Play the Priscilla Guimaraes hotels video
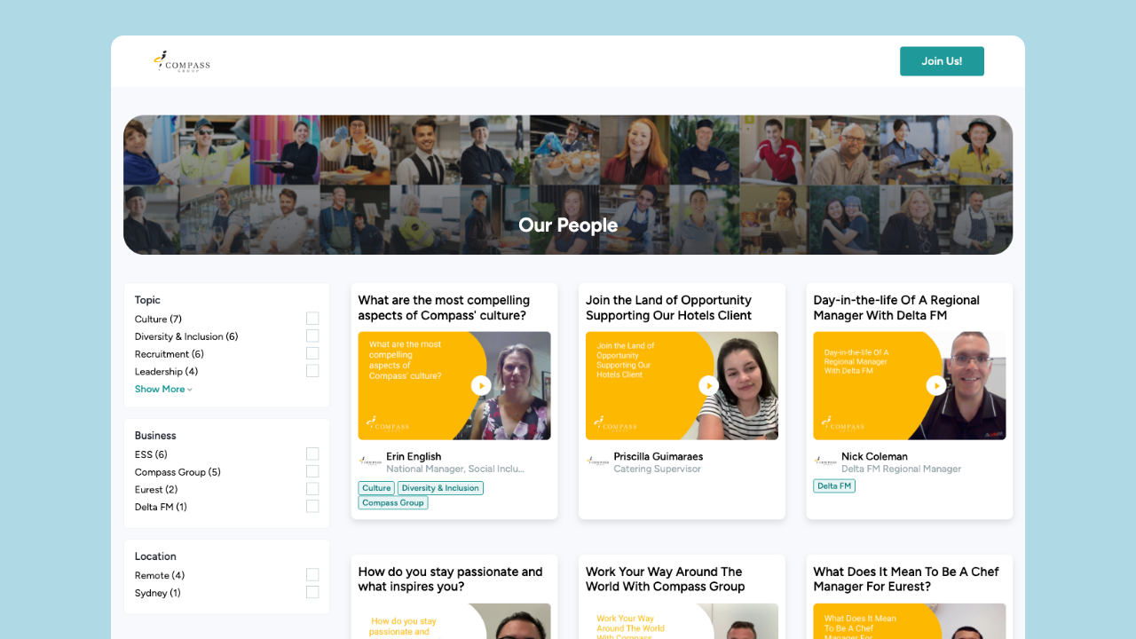This screenshot has height=639, width=1136. coord(708,385)
